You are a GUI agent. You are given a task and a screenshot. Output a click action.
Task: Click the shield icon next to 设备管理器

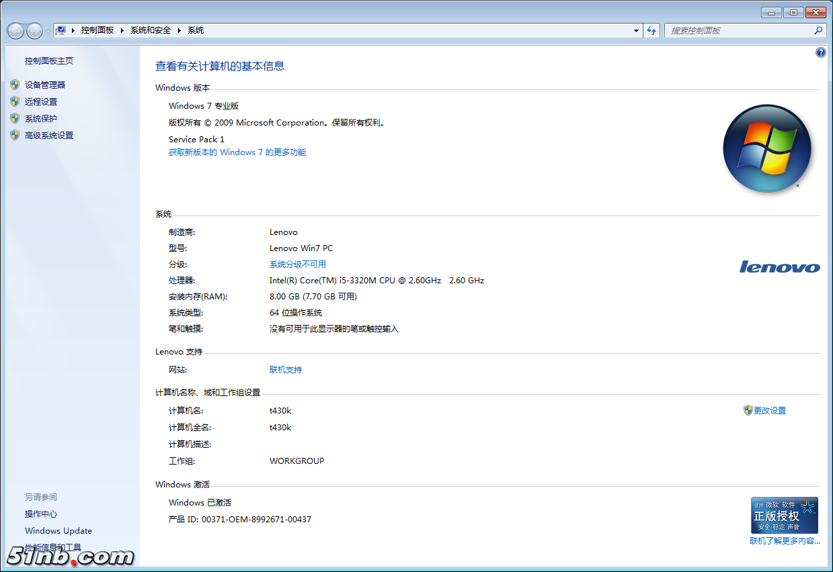click(x=15, y=85)
